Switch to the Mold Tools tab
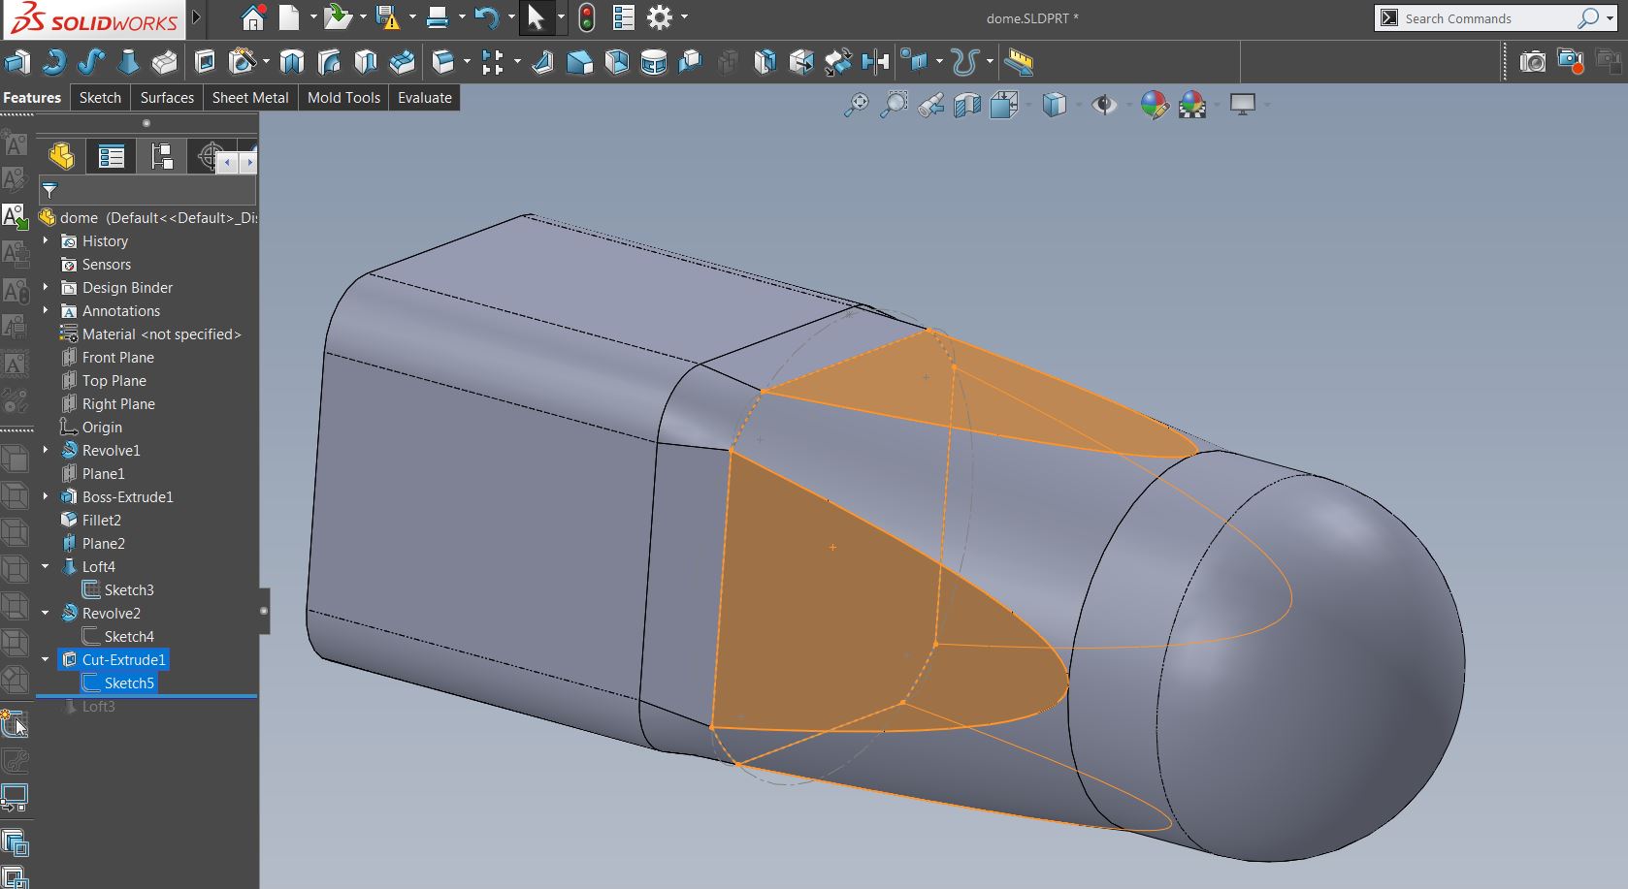 (x=343, y=97)
